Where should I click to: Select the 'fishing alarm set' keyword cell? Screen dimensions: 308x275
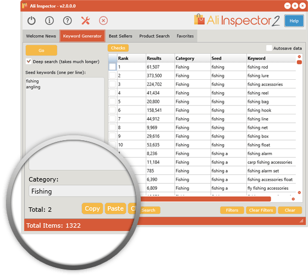(x=271, y=171)
